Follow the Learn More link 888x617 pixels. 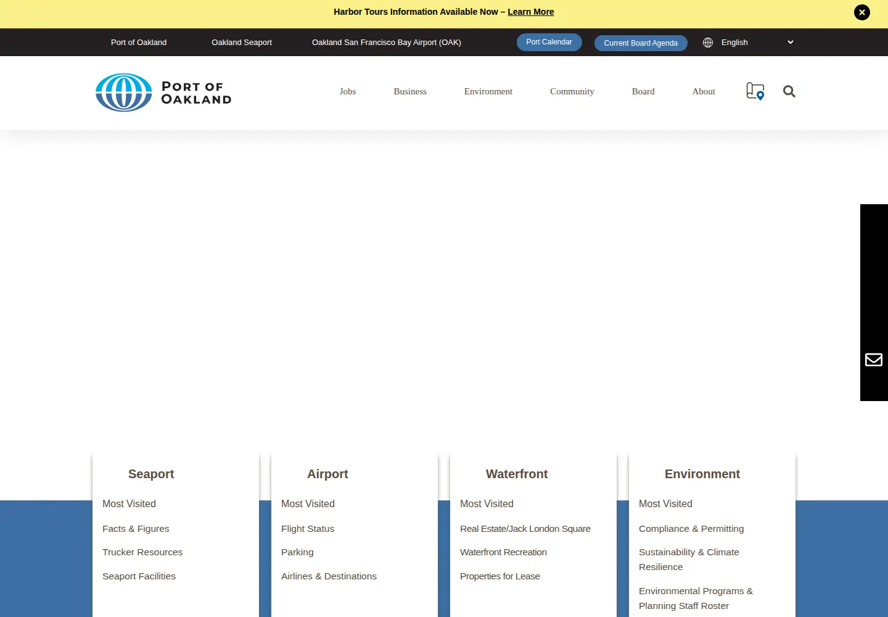[x=531, y=12]
